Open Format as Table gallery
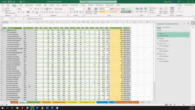The image size is (195, 110). pos(96,11)
